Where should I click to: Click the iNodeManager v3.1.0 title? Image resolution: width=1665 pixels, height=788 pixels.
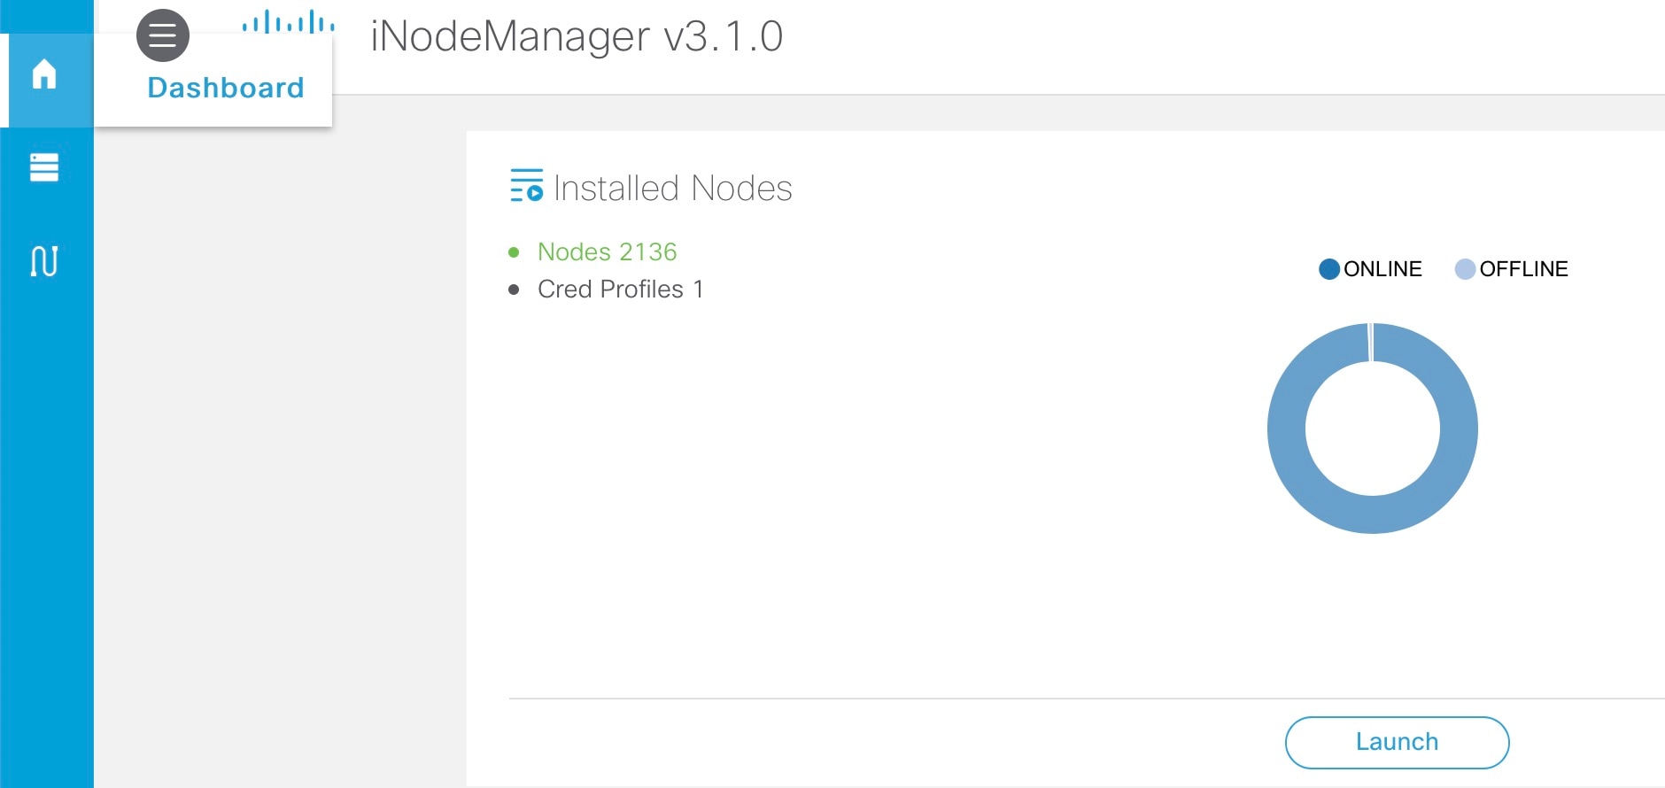point(577,36)
